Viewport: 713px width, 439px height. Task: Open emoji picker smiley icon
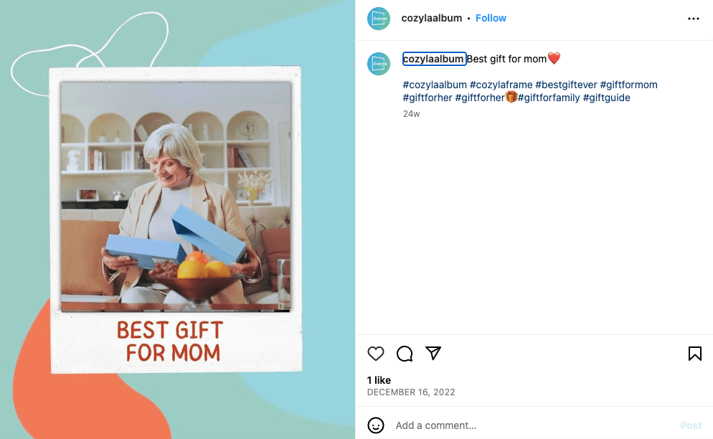pyautogui.click(x=376, y=425)
